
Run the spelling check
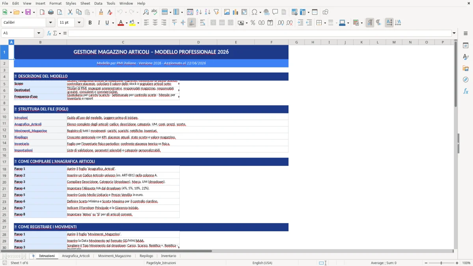(x=154, y=12)
